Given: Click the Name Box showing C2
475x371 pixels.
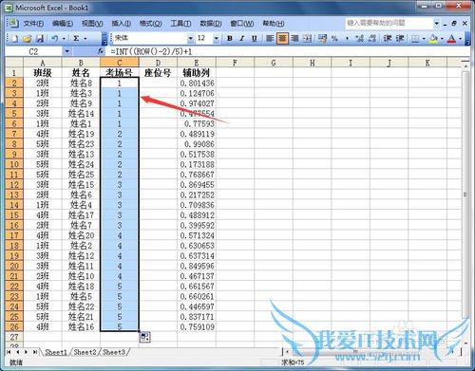Looking at the screenshot, I should (33, 51).
